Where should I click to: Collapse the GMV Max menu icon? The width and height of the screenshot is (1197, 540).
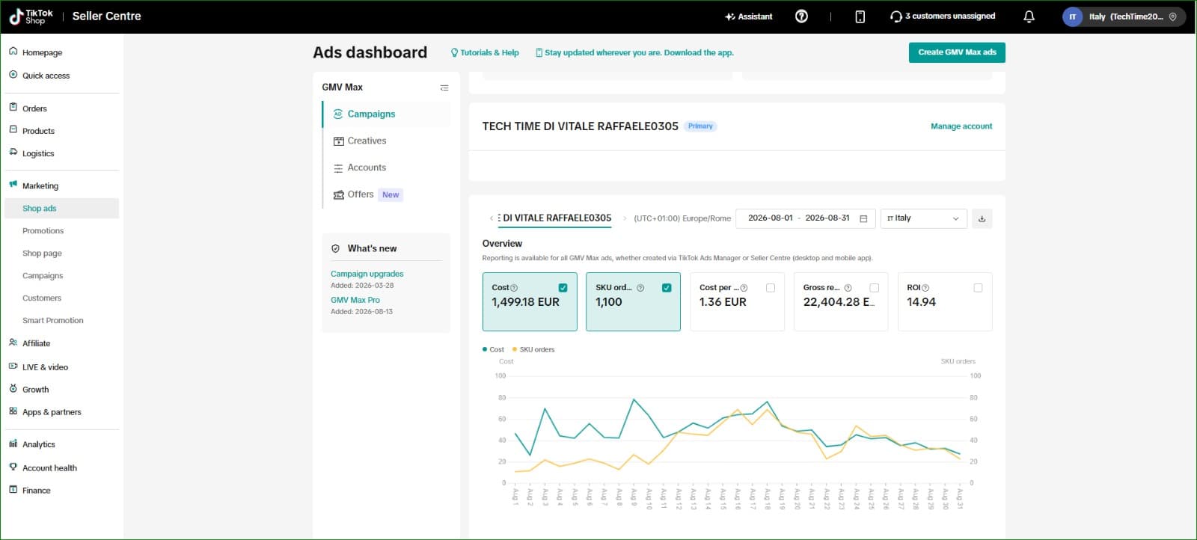click(x=444, y=88)
